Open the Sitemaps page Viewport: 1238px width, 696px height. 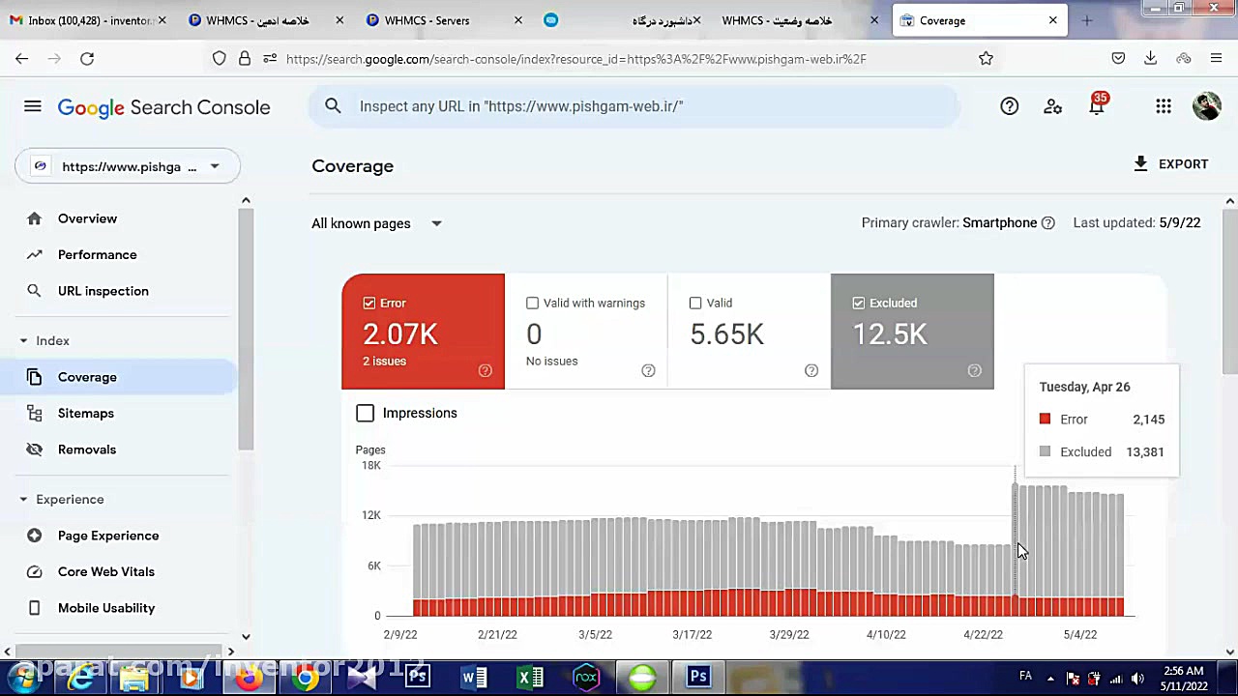[86, 413]
